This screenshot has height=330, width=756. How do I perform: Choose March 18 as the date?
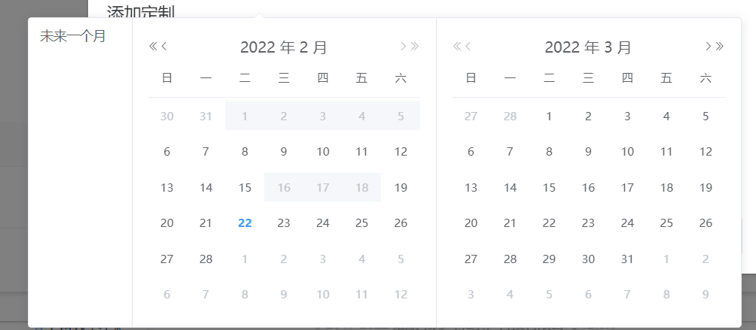point(666,188)
